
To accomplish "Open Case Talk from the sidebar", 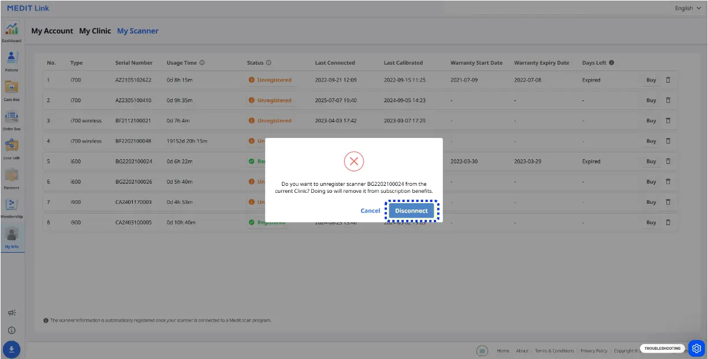I will tap(12, 148).
